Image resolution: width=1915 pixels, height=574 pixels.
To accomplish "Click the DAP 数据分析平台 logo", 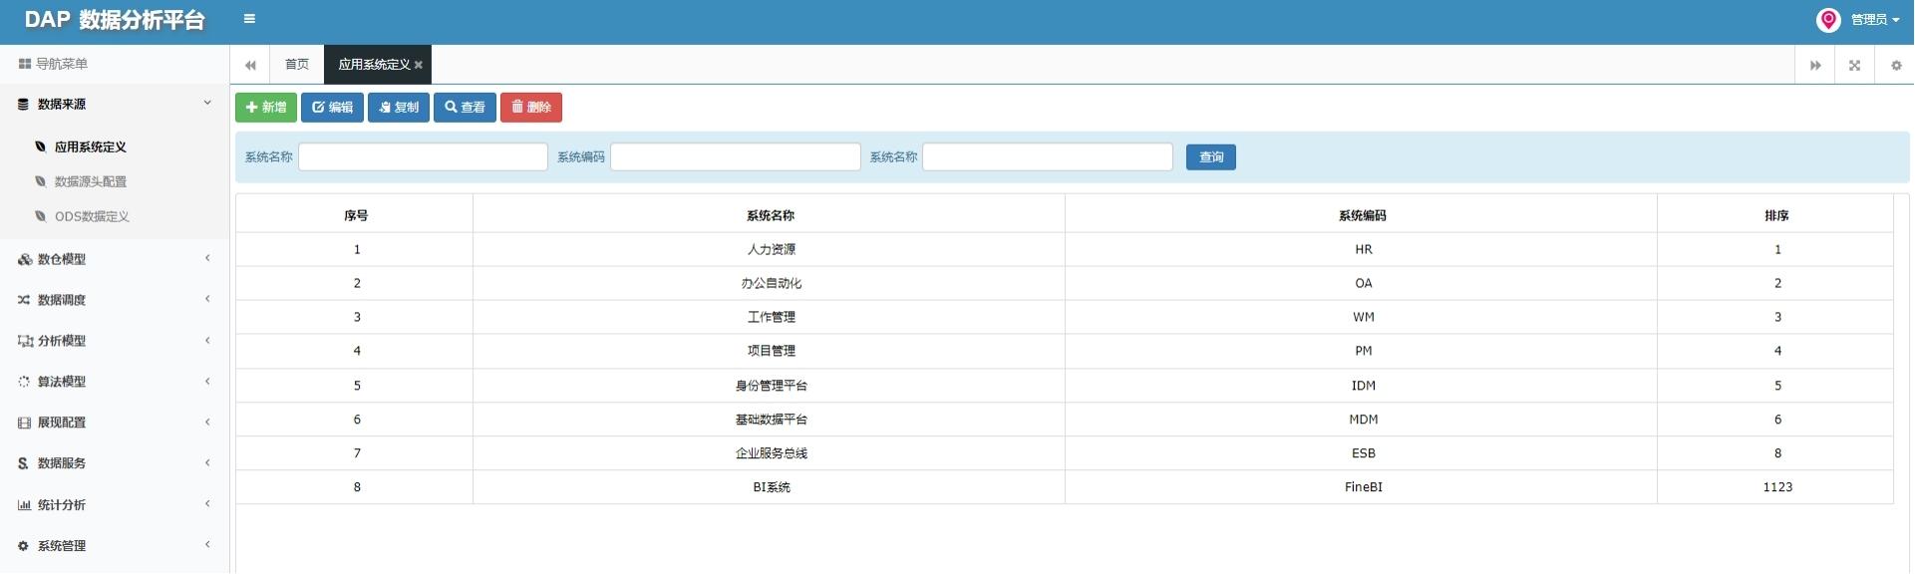I will [x=115, y=21].
